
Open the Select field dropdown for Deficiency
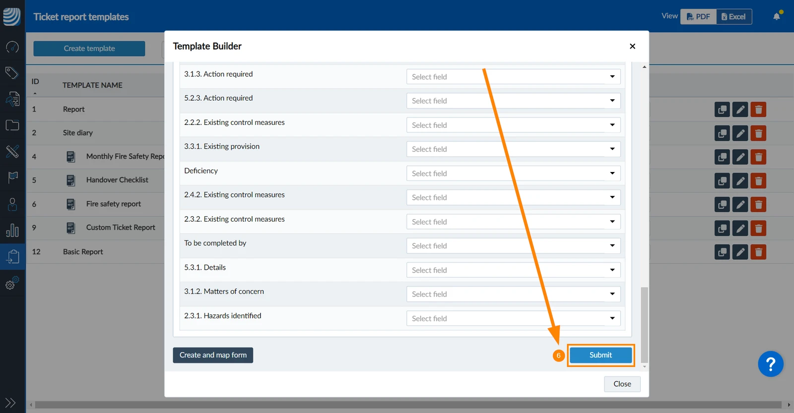(x=514, y=174)
